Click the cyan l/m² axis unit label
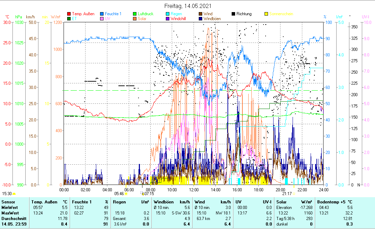 (339, 17)
